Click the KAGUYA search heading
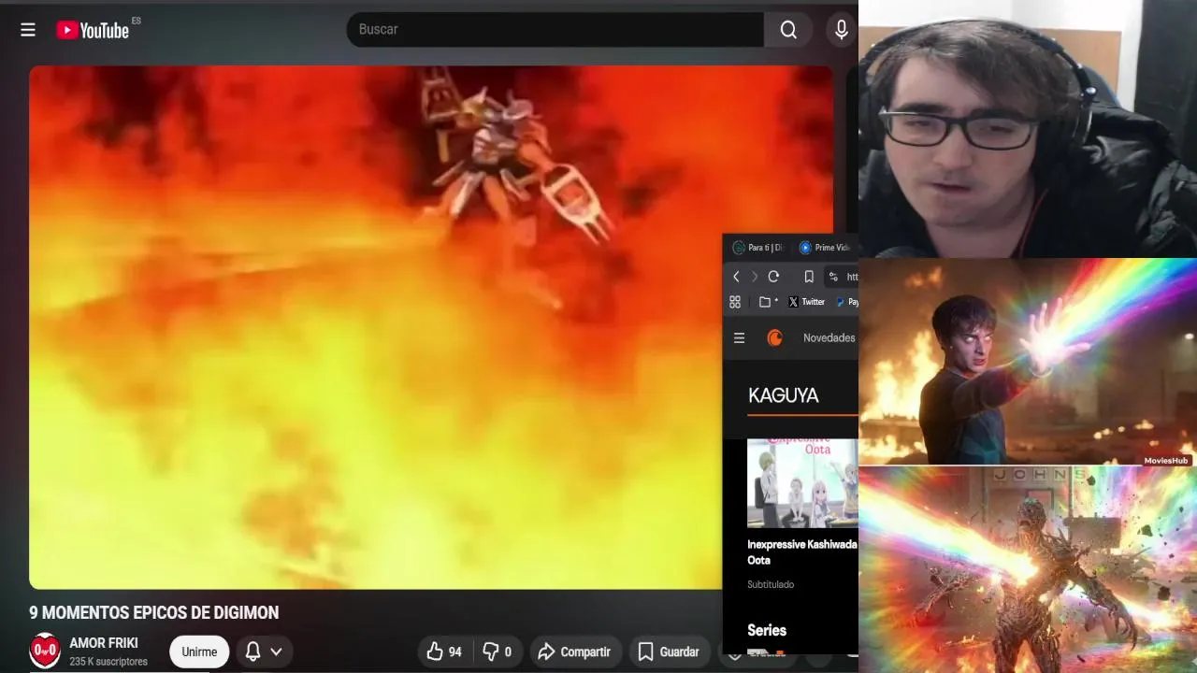Viewport: 1197px width, 673px height. [784, 395]
